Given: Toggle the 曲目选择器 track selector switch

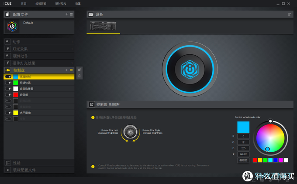Looking at the screenshot, I should pos(8,89).
